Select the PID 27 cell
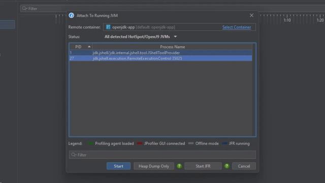Viewport: 325px width, 183px height. click(x=81, y=58)
